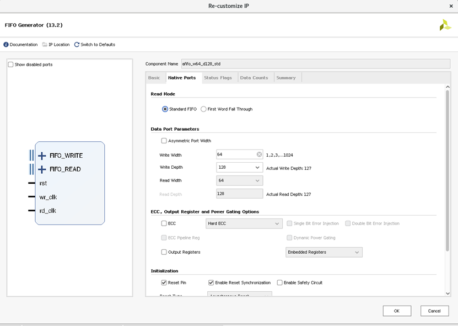The height and width of the screenshot is (326, 458).
Task: Click the Xilinx logo icon
Action: pyautogui.click(x=445, y=25)
